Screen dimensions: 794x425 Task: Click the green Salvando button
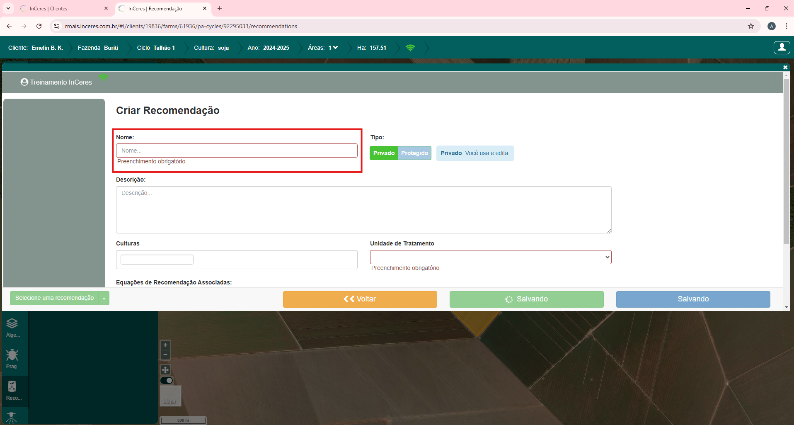pos(526,299)
